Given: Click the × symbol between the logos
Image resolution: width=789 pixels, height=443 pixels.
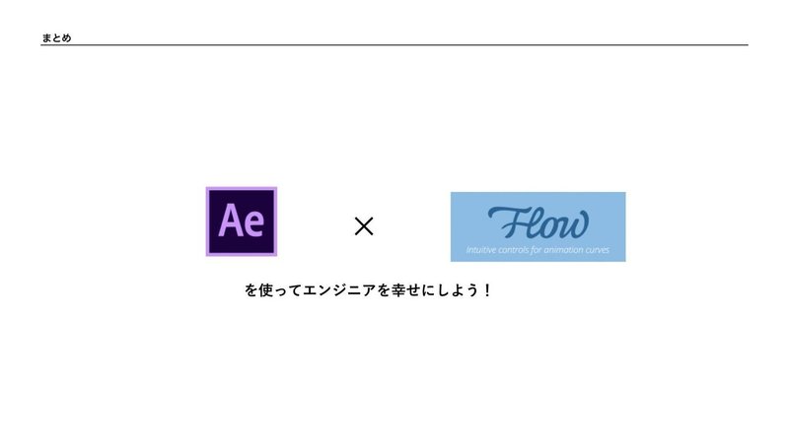Looking at the screenshot, I should pos(364,226).
